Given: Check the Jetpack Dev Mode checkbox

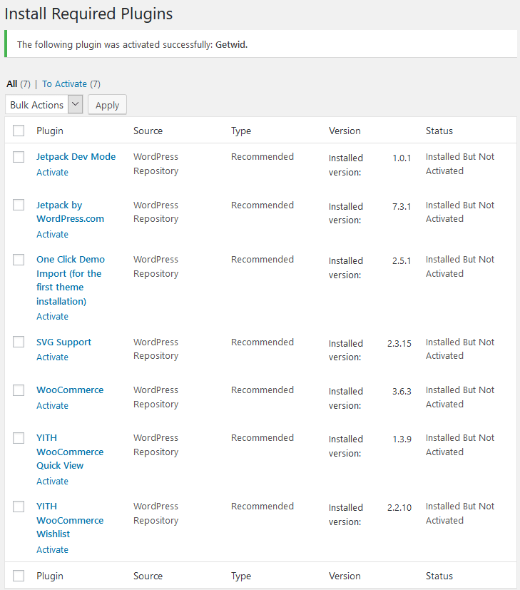Looking at the screenshot, I should (x=19, y=157).
